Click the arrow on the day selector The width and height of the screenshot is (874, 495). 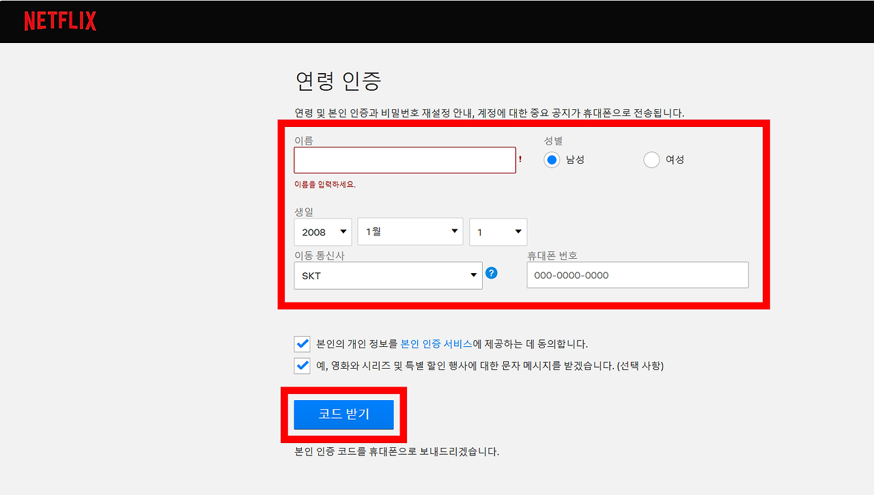tap(518, 231)
